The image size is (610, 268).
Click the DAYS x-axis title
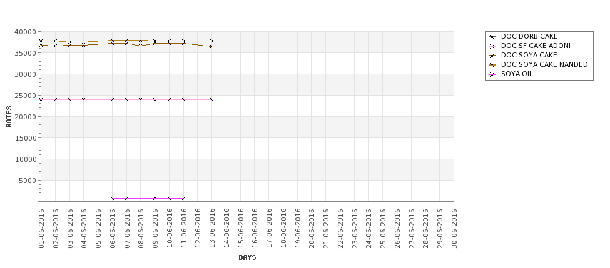(x=247, y=257)
